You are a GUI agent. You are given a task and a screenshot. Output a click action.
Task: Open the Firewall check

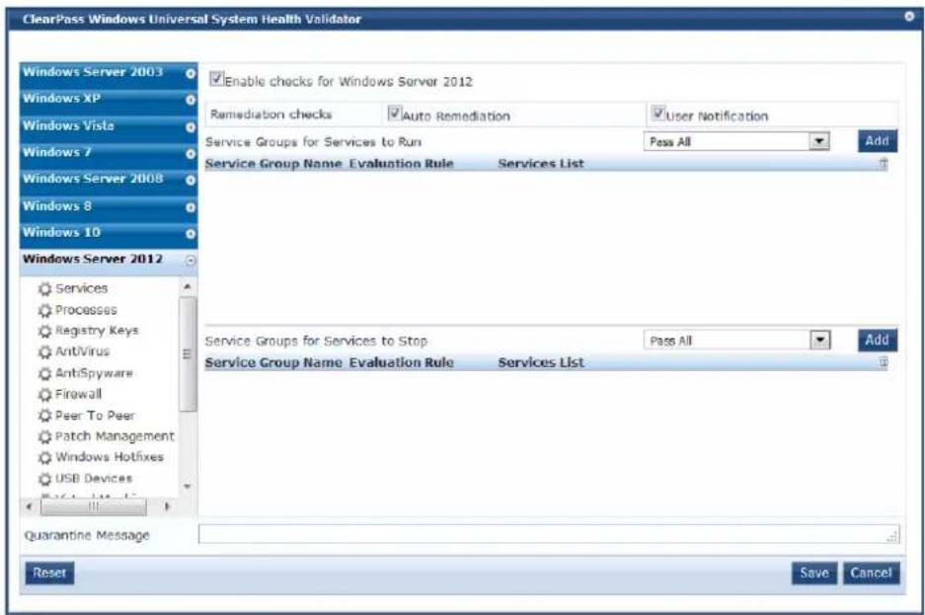tap(78, 394)
